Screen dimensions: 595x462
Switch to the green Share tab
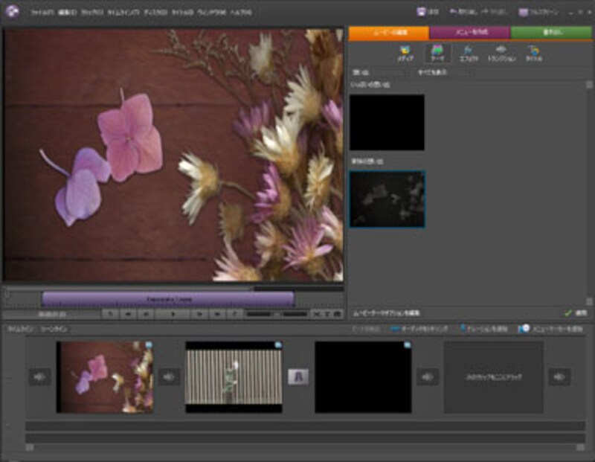point(551,33)
